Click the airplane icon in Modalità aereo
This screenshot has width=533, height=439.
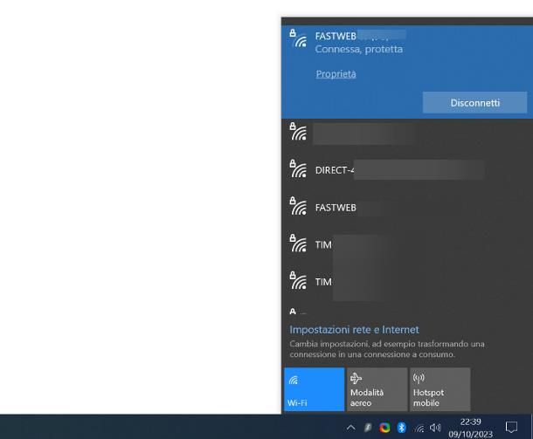tap(356, 378)
